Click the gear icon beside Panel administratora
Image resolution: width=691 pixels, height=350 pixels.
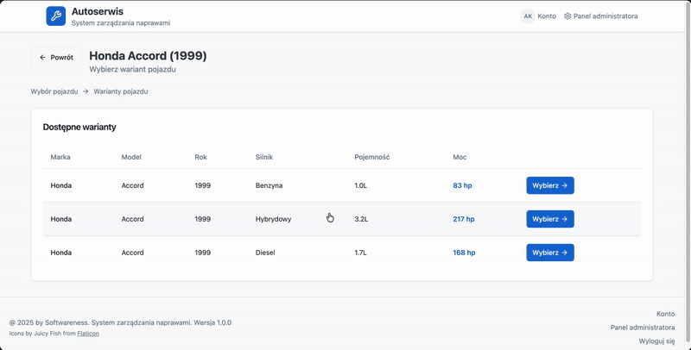click(567, 16)
